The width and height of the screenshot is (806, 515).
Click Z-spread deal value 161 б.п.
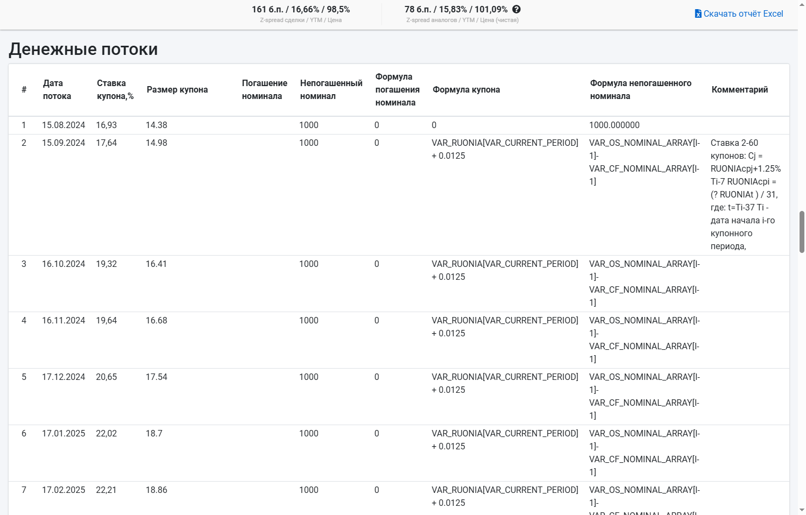tap(267, 9)
